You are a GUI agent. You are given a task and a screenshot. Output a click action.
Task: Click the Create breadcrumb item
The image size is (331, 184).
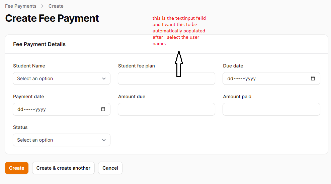tap(56, 6)
